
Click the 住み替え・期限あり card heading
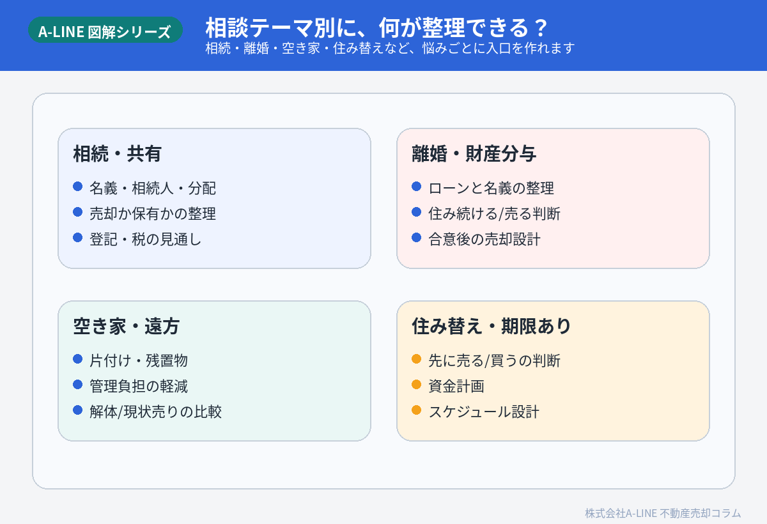click(492, 327)
